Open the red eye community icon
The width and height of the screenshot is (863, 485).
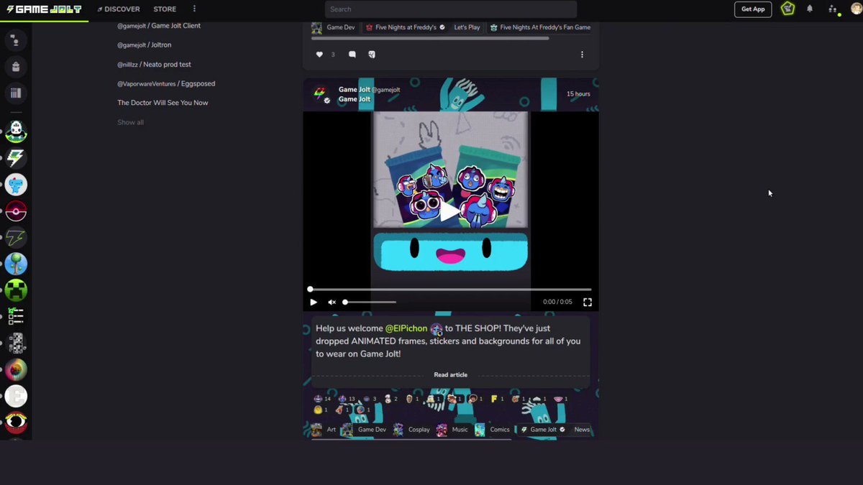pos(16,422)
